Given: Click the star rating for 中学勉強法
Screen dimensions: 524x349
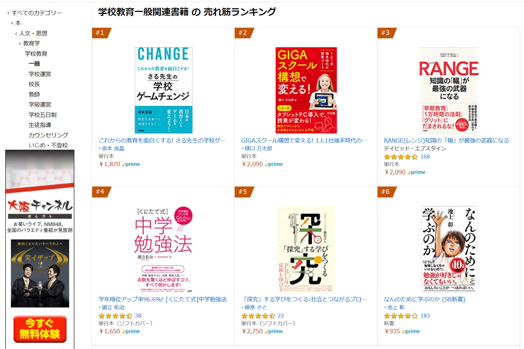Looking at the screenshot, I should click(115, 316).
